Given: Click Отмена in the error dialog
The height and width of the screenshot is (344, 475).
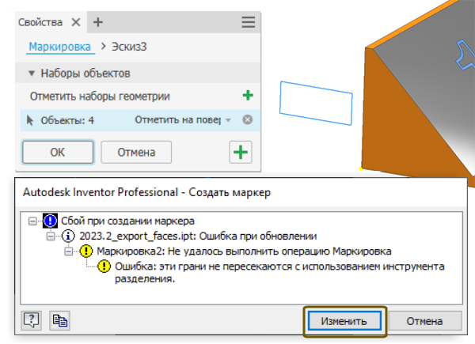Looking at the screenshot, I should pyautogui.click(x=424, y=321).
